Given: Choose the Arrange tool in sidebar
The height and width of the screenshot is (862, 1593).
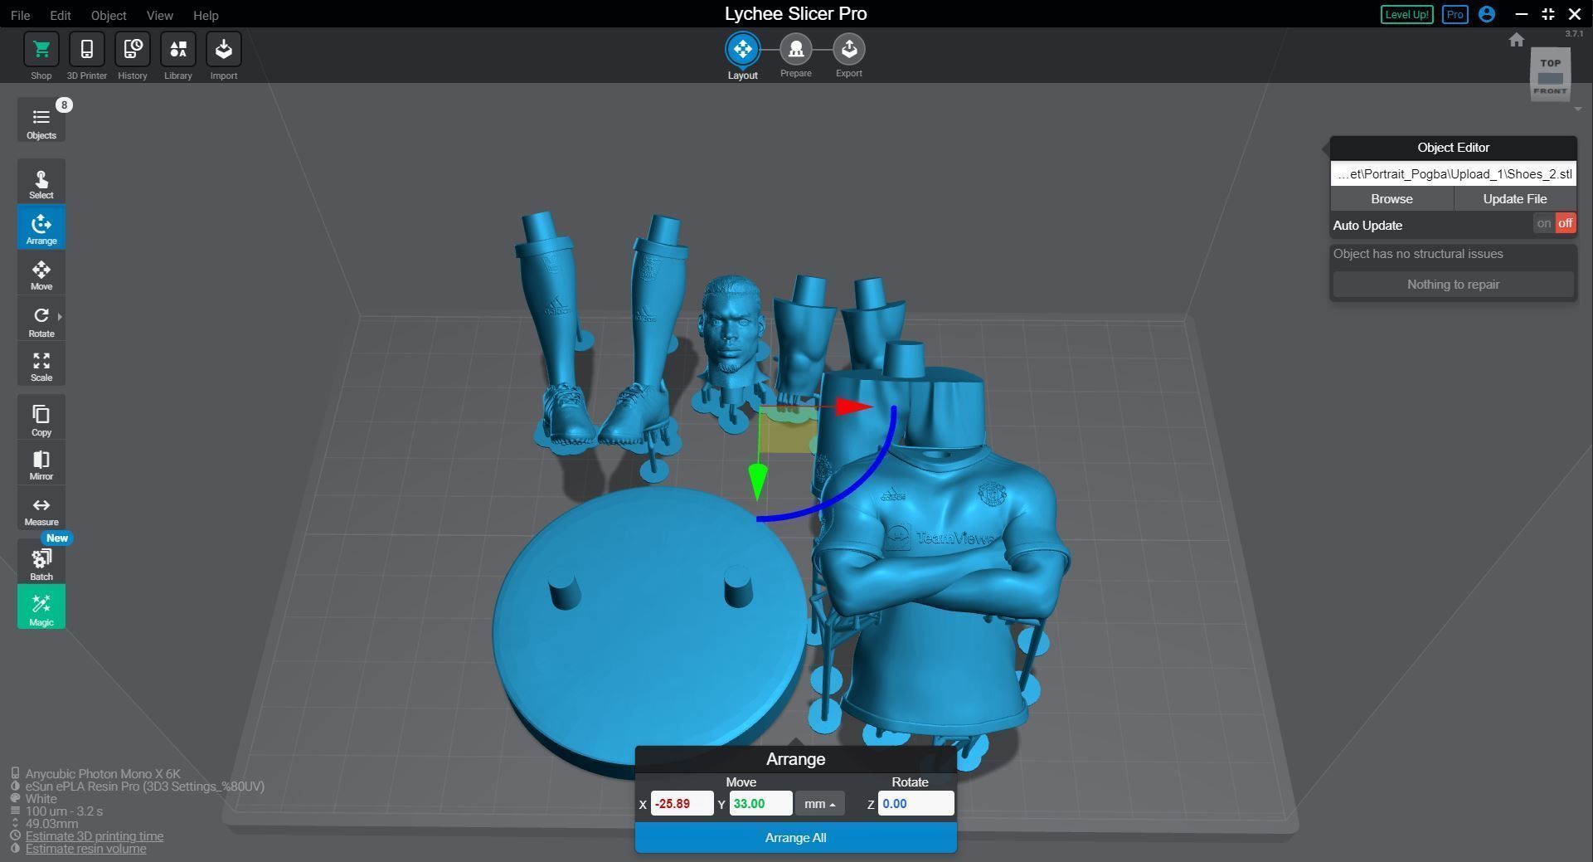Looking at the screenshot, I should [41, 227].
